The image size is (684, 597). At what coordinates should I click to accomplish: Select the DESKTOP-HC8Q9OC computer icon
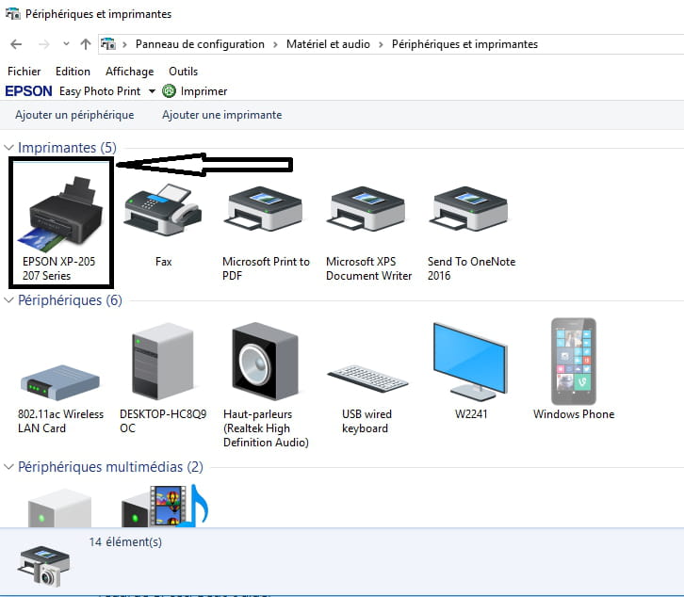[162, 361]
